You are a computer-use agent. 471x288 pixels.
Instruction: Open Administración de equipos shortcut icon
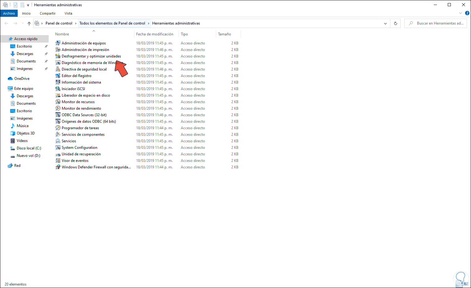pyautogui.click(x=58, y=43)
